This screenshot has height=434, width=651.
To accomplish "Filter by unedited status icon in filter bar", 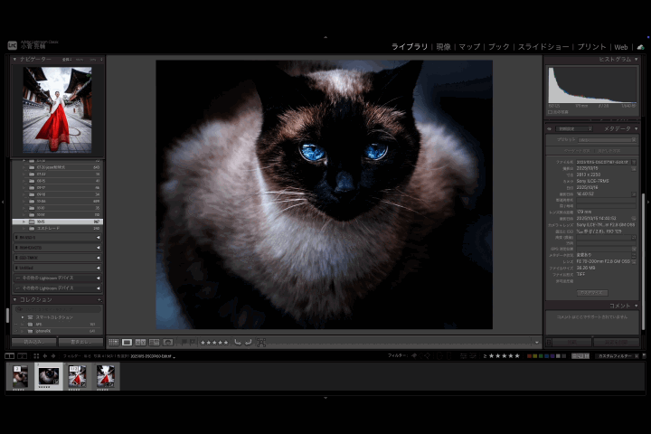I will 473,356.
